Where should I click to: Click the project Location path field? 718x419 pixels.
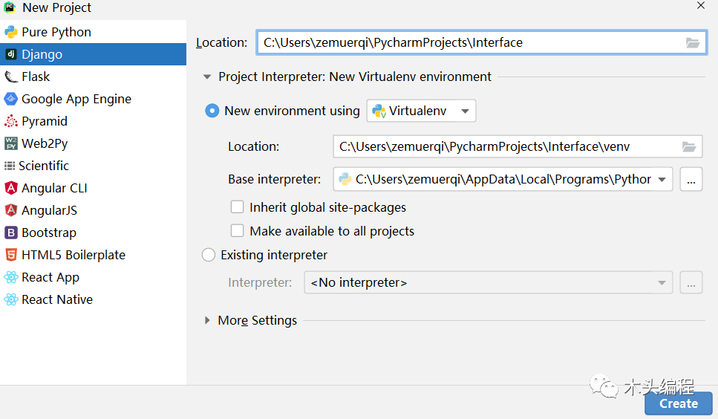pos(481,42)
